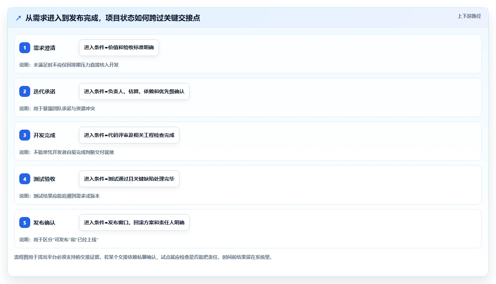The image size is (496, 284).
Task: Click the chip 进入条件=代码评审及相关工程检查完成
Action: [x=129, y=135]
